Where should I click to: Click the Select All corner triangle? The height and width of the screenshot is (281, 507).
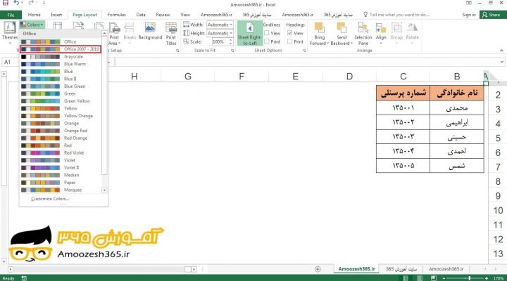(493, 77)
